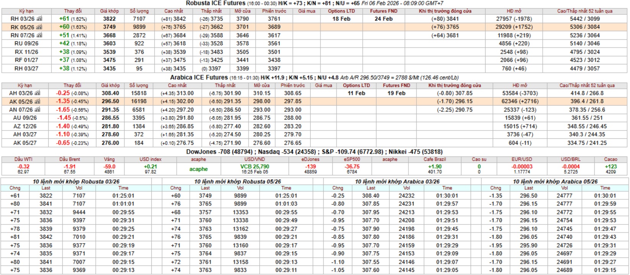Viewport: 630px width, 275px height.
Task: Open chart icon for RH 03/26 Robusta
Action: pyautogui.click(x=39, y=19)
